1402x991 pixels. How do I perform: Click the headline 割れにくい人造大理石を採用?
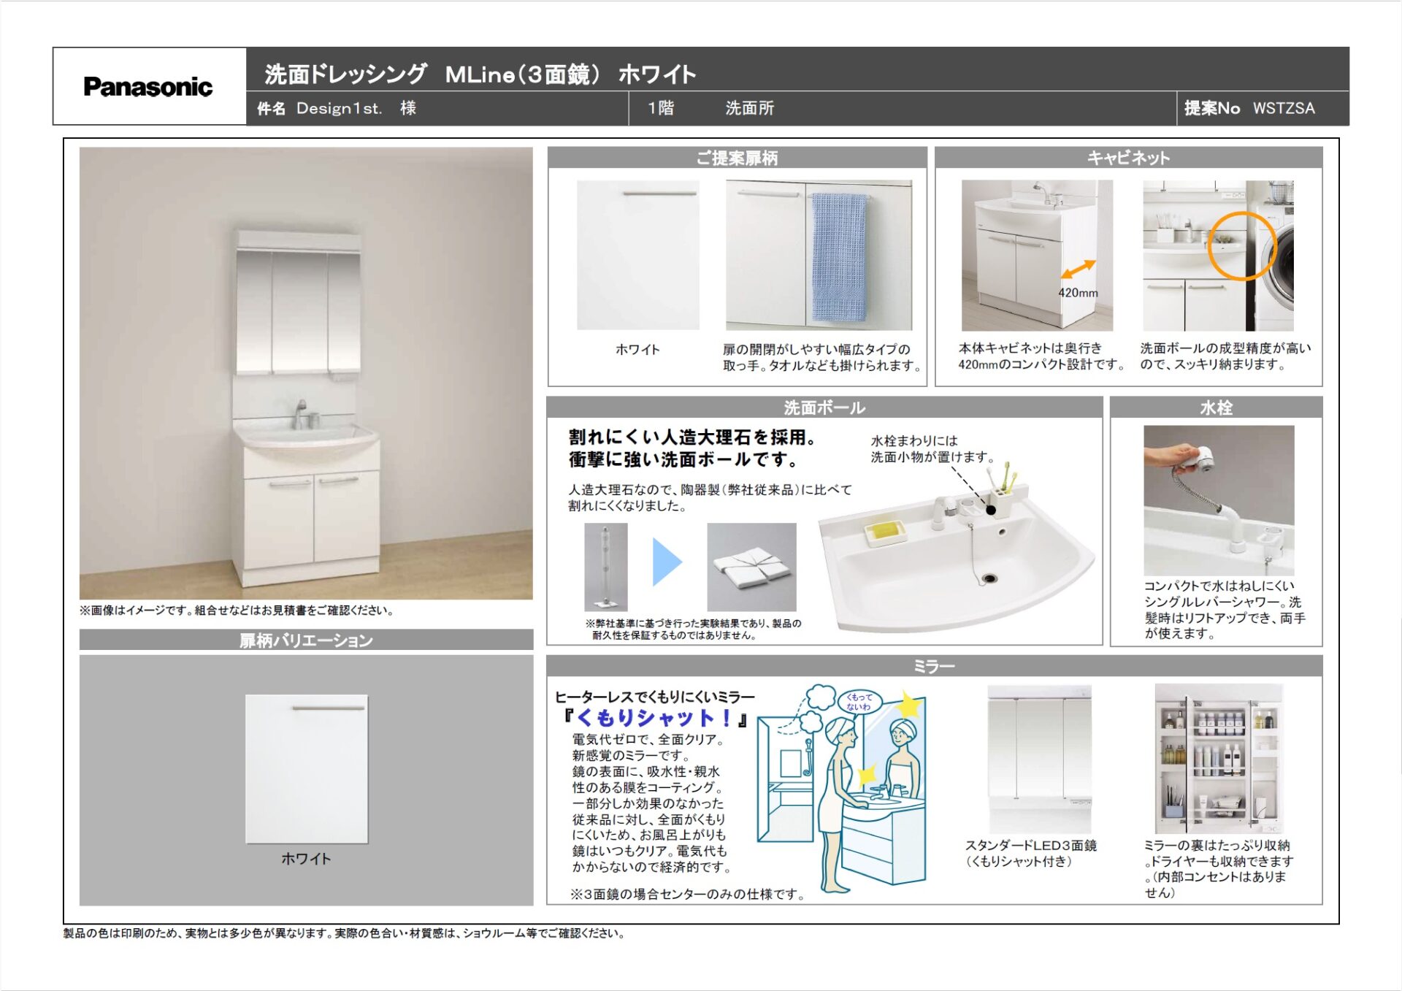(692, 448)
